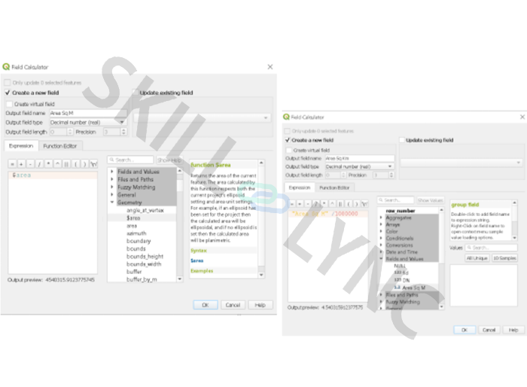This screenshot has width=527, height=387.
Task: Click OK in the Area Sq Km dialog
Action: (465, 330)
